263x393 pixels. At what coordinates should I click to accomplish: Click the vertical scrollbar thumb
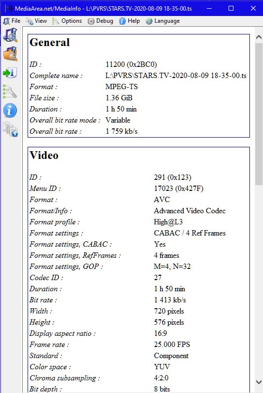click(x=259, y=114)
